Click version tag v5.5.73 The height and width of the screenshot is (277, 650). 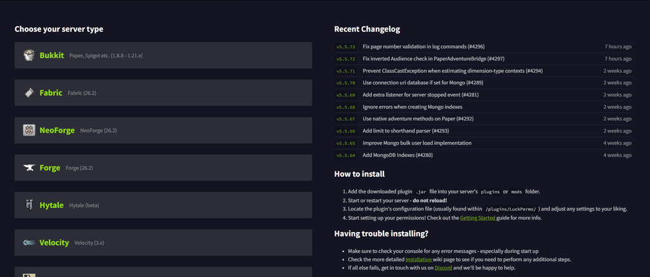[346, 47]
